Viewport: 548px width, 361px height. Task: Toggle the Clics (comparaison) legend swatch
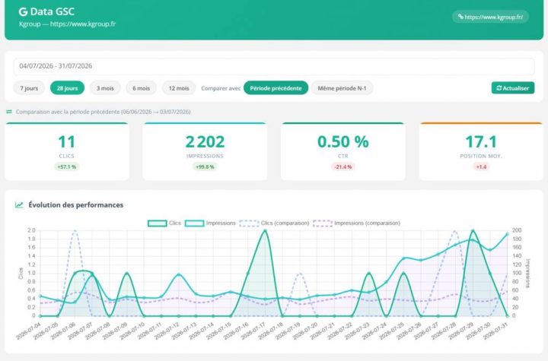coord(249,223)
